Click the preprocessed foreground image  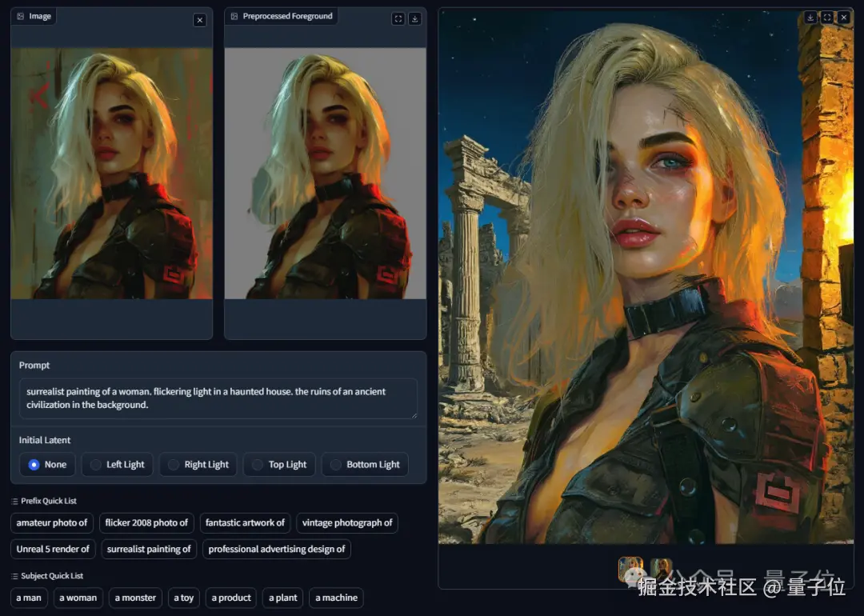click(x=325, y=174)
